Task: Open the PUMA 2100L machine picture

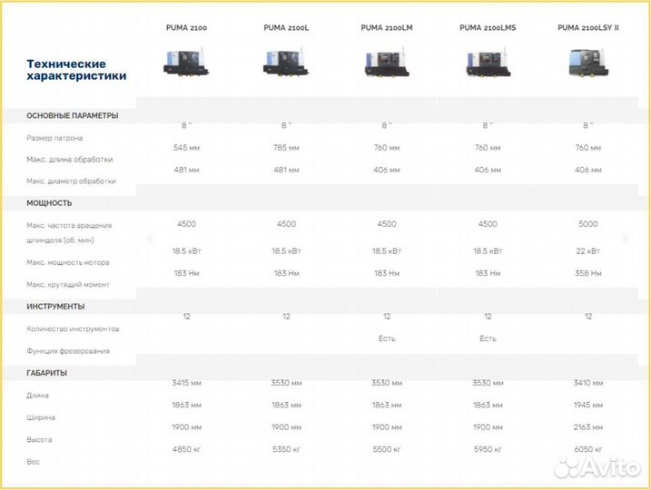Action: [286, 62]
